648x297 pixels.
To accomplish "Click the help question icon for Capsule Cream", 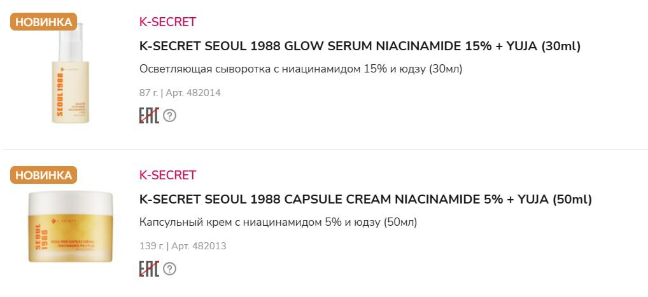I will [169, 269].
